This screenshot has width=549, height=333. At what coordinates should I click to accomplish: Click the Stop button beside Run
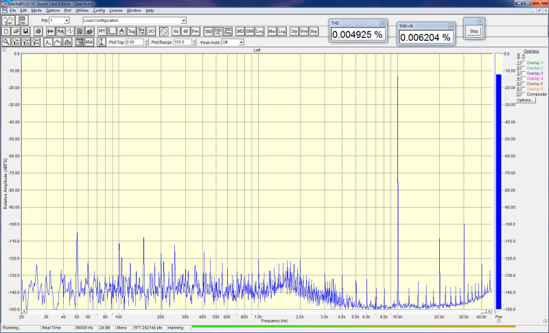point(22,21)
